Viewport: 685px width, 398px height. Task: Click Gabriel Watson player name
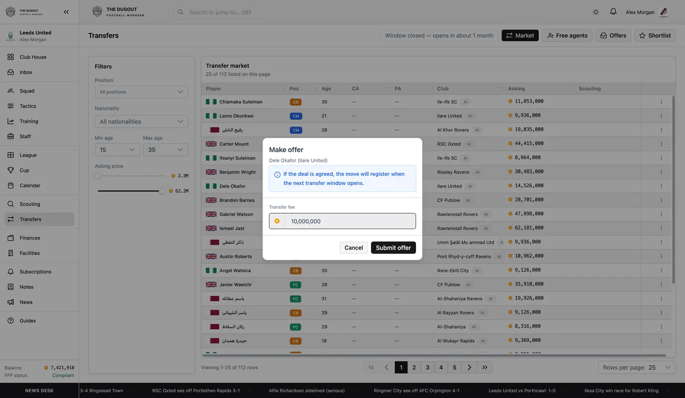[x=236, y=214]
